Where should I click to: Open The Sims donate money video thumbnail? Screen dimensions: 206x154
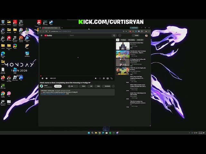point(123,54)
